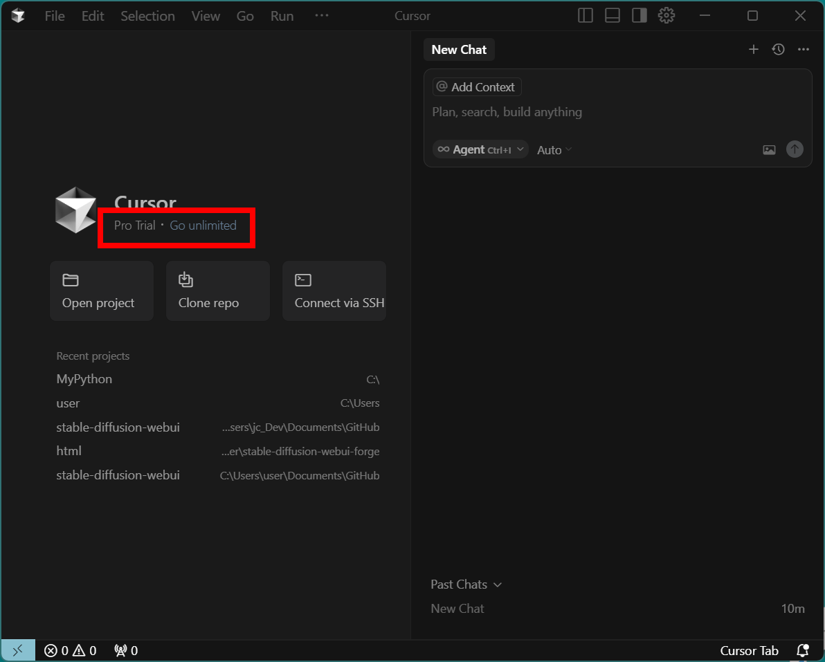The image size is (825, 662).
Task: Open recent project user
Action: [x=218, y=403]
